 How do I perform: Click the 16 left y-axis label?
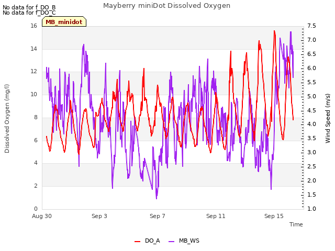pyautogui.click(x=33, y=26)
